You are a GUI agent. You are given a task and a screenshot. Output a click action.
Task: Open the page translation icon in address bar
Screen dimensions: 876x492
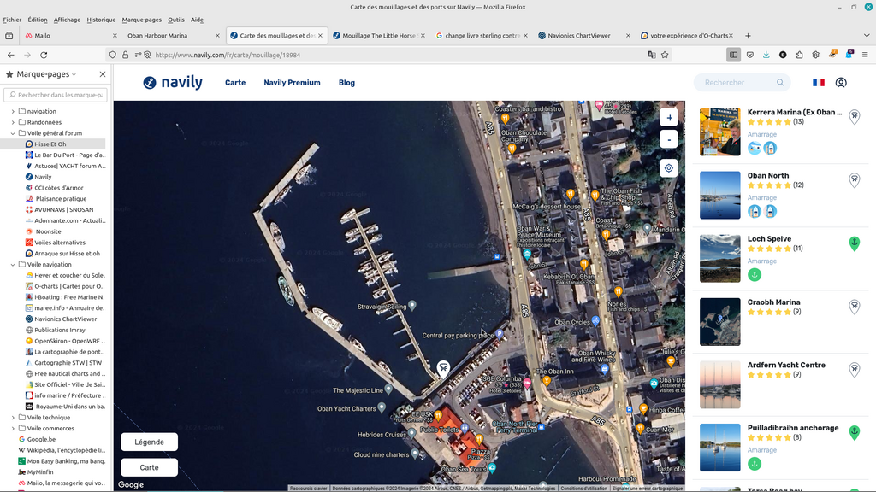(x=651, y=55)
